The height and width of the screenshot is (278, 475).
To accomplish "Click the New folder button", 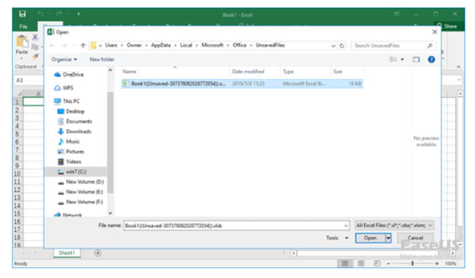I will pyautogui.click(x=102, y=60).
